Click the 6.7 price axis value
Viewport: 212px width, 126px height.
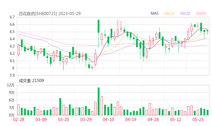(x=12, y=17)
